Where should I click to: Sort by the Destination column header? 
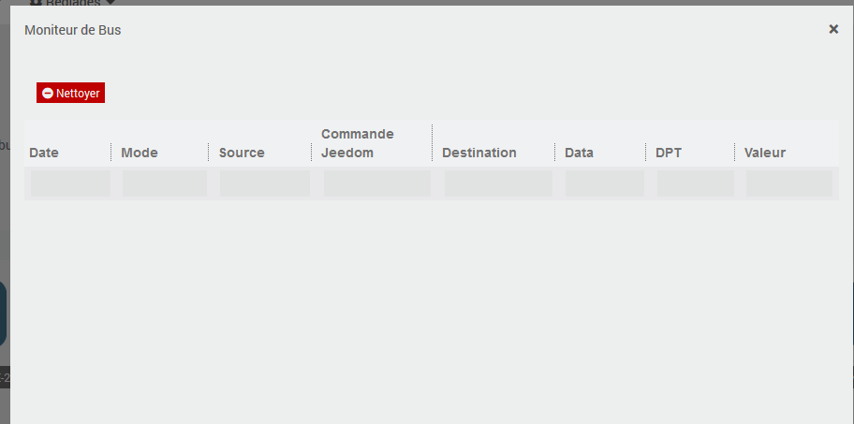point(479,153)
